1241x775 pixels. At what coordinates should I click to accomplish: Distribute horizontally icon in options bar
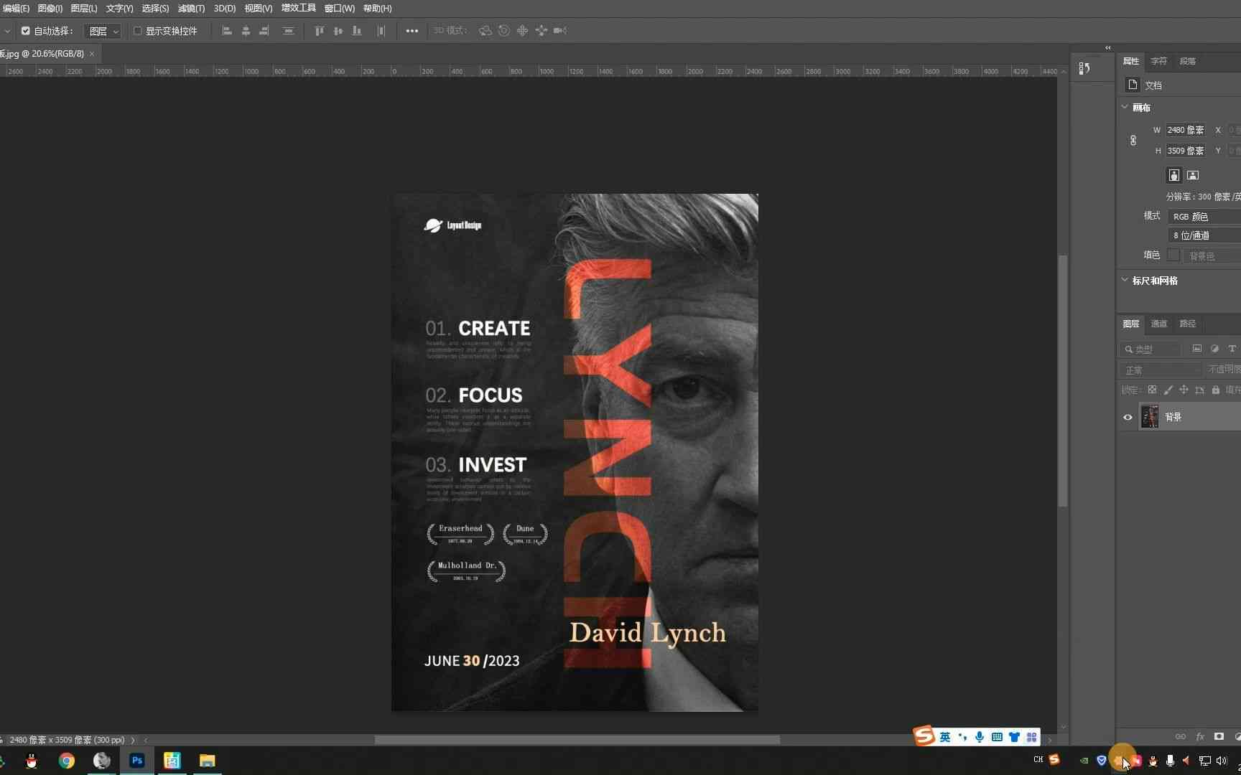[x=381, y=31]
